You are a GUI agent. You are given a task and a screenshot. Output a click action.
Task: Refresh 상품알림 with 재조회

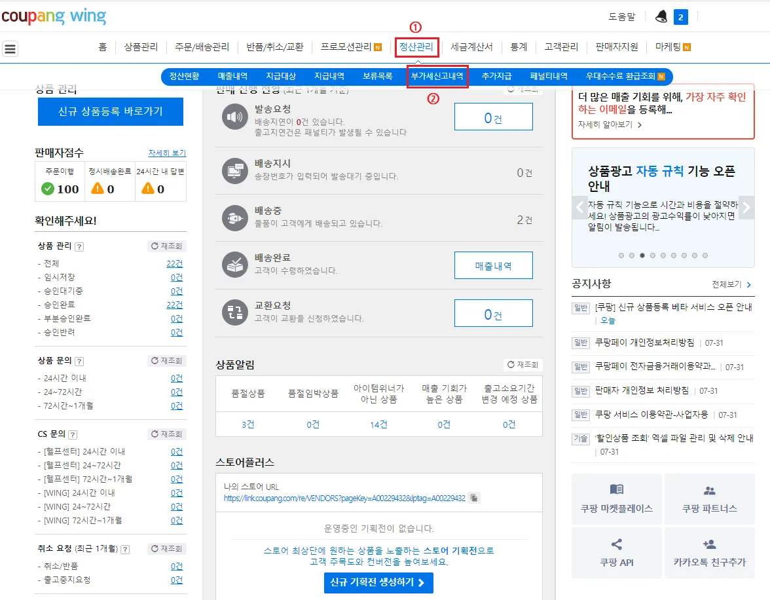coord(523,365)
